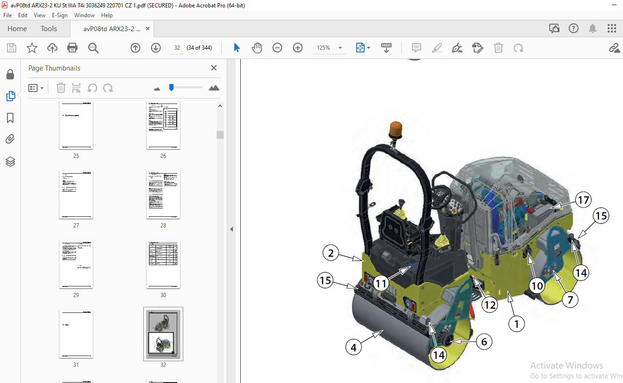This screenshot has width=623, height=383.
Task: Click the insert page break icon in thumbnails panel
Action: tap(77, 88)
